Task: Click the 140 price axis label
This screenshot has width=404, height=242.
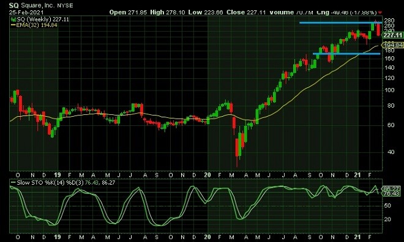Action: click(389, 68)
